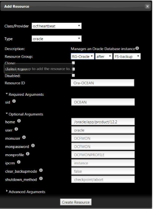Show info for the ipcrm argument
This screenshot has width=153, height=209.
pos(19,162)
